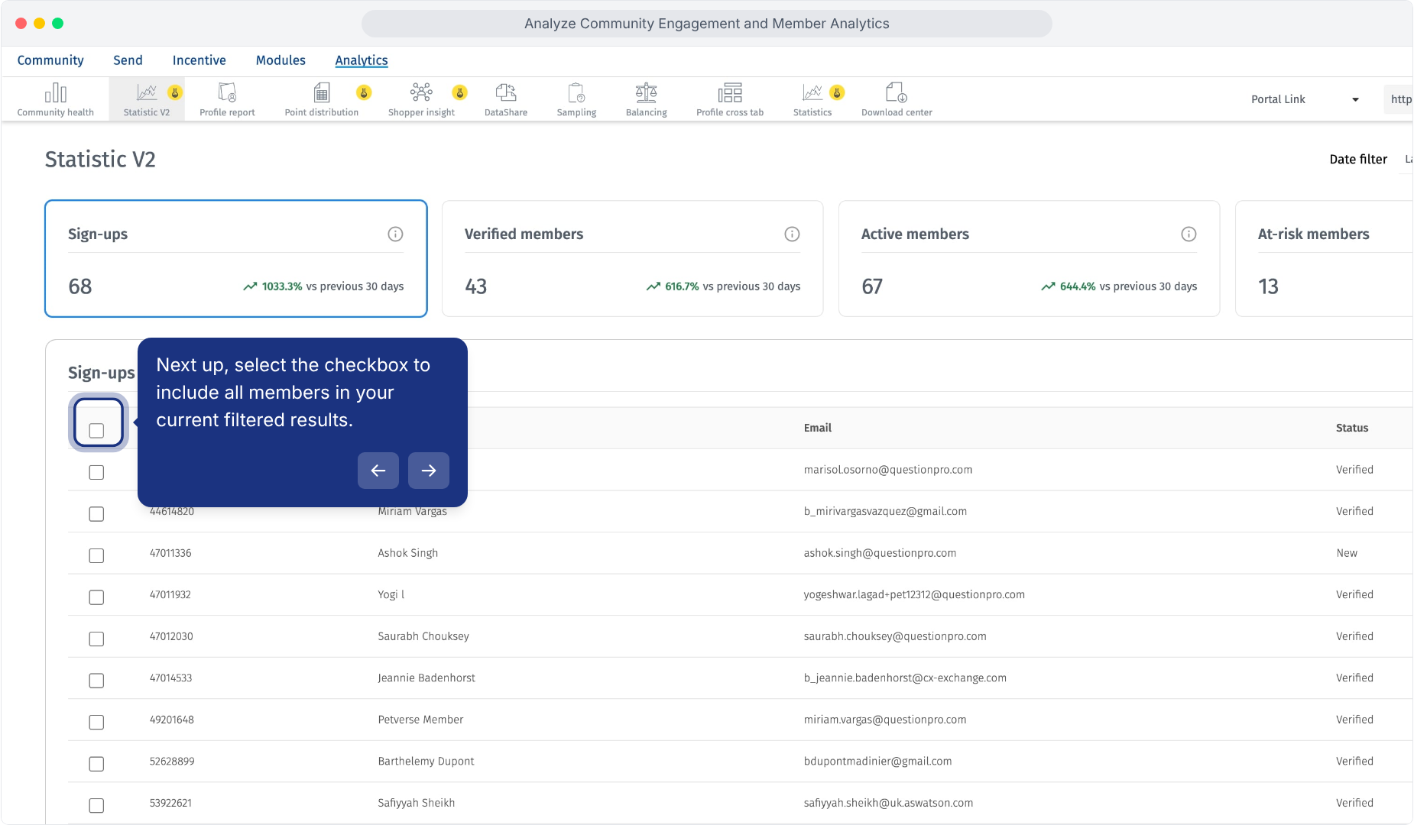Image resolution: width=1414 pixels, height=825 pixels.
Task: Click the info icon on Sign-ups card
Action: click(x=395, y=234)
